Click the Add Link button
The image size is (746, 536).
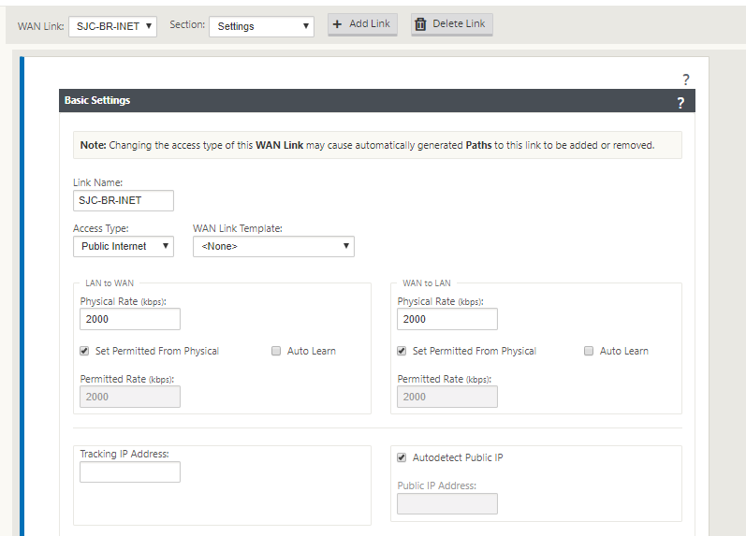362,24
